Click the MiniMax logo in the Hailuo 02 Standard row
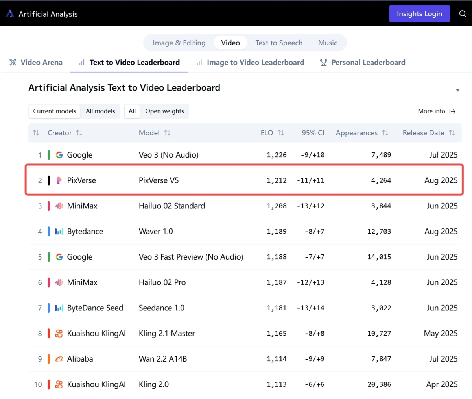Screen dimensions: 472x399 59,206
